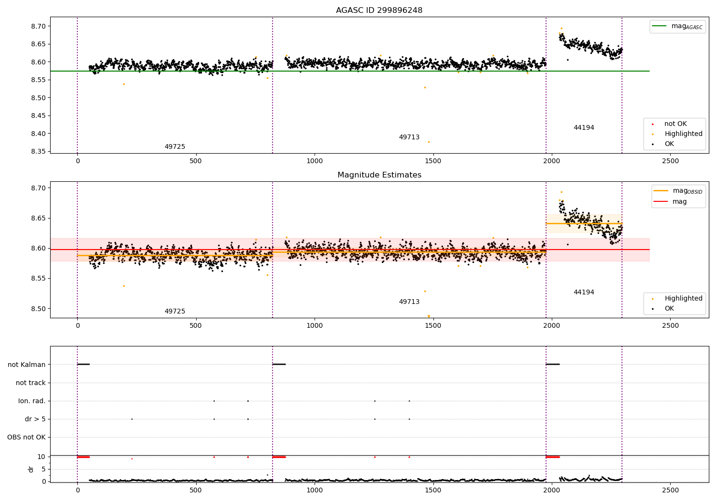The image size is (716, 501).
Task: Click OBSID label 49713 in Magnitude Estimates plot
Action: point(409,302)
